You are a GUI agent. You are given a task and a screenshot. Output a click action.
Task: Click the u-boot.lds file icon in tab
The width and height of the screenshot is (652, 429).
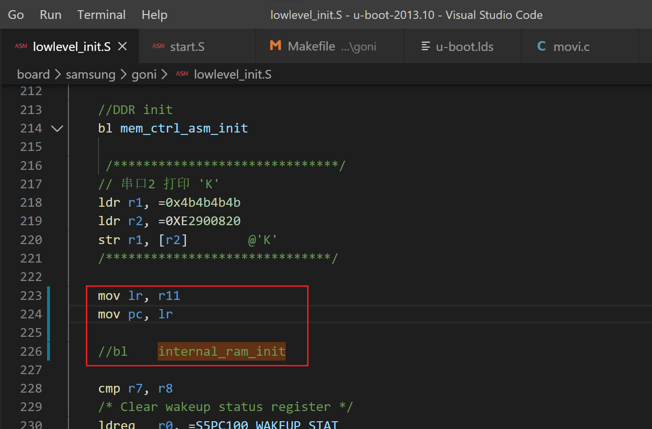click(426, 47)
